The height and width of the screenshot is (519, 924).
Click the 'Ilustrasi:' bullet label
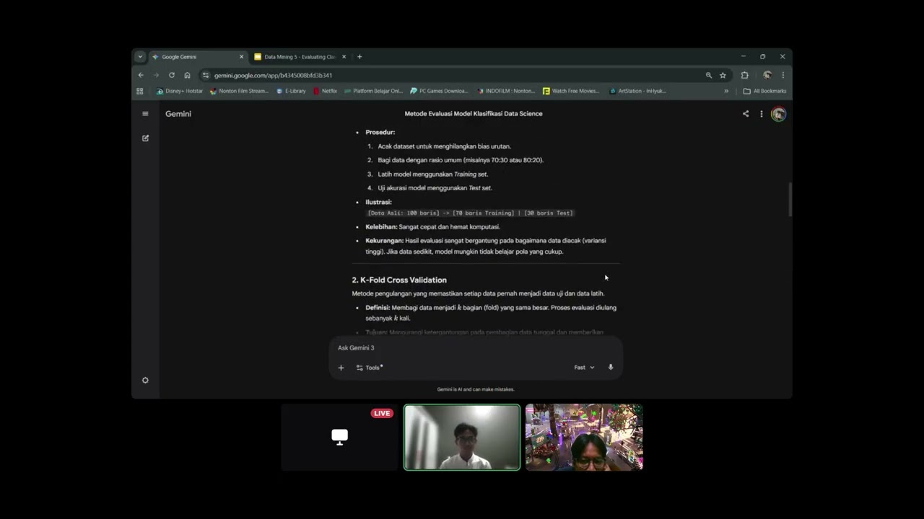pyautogui.click(x=378, y=202)
